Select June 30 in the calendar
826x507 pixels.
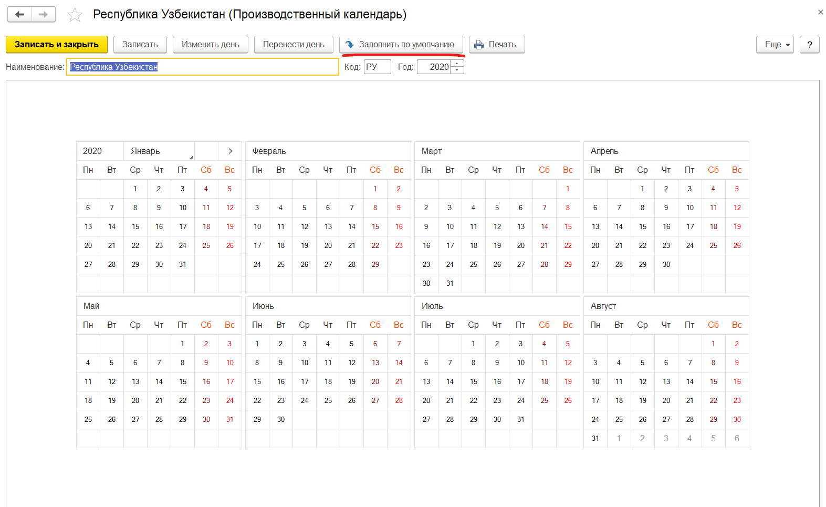[x=281, y=419]
